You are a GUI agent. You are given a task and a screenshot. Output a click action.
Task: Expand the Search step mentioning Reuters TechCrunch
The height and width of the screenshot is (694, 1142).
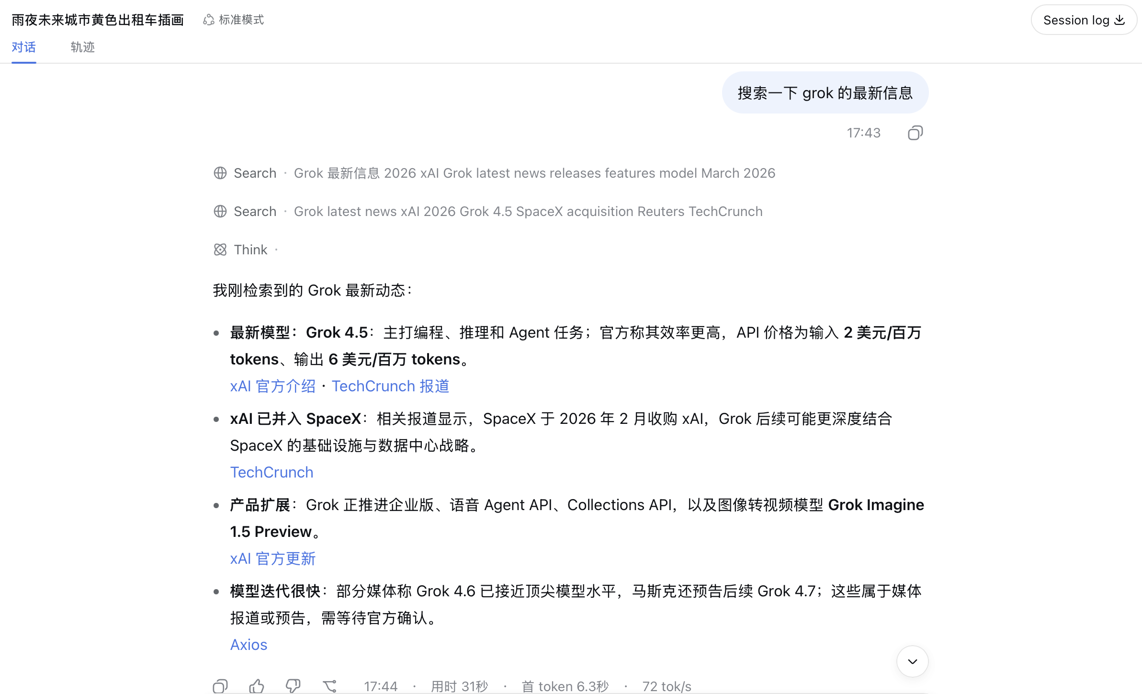point(488,211)
